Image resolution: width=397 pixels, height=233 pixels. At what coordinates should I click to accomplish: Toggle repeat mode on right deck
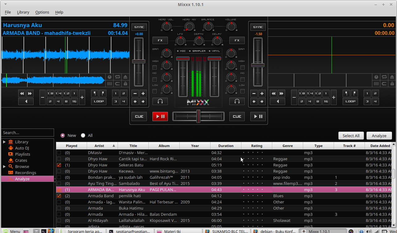384,77
